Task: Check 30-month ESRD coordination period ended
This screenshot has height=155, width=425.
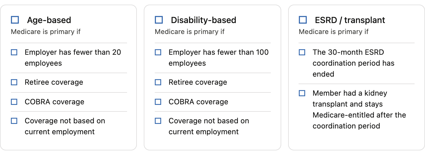Action: tap(302, 52)
